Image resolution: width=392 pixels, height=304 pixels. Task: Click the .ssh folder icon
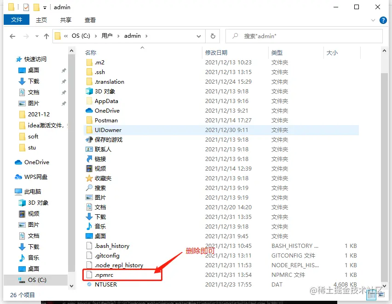pos(89,72)
